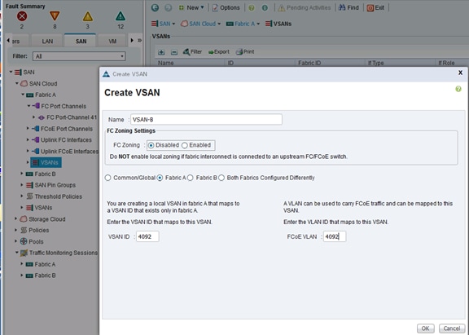The image size is (469, 335).
Task: Click the minor faults yellow triangle icon
Action: (x=88, y=16)
